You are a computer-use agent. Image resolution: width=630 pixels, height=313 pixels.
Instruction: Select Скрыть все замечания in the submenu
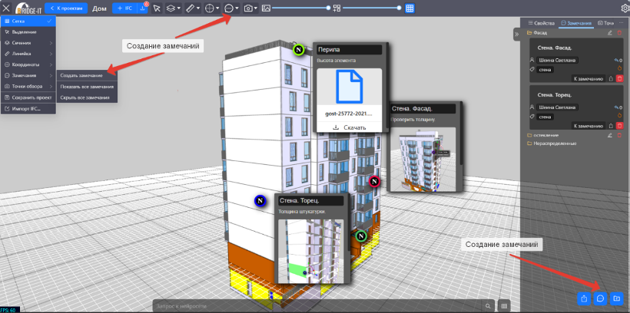click(x=87, y=97)
